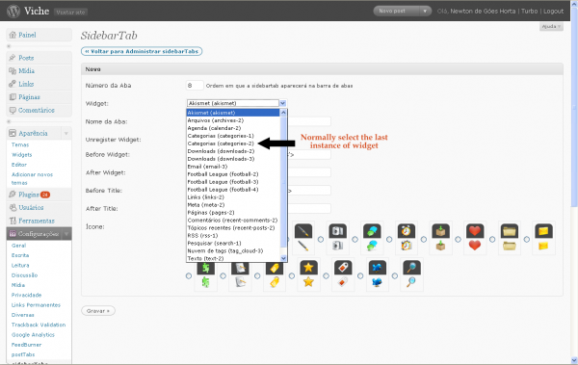Choose the camera tab icon
The width and height of the screenshot is (578, 365).
(338, 238)
